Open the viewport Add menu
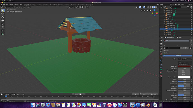193x108 pixels. pos(25,7)
